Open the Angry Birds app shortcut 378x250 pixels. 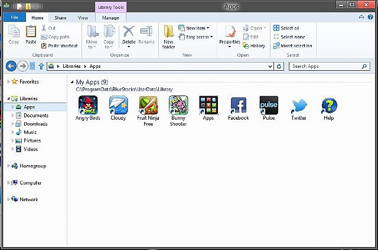[x=88, y=105]
